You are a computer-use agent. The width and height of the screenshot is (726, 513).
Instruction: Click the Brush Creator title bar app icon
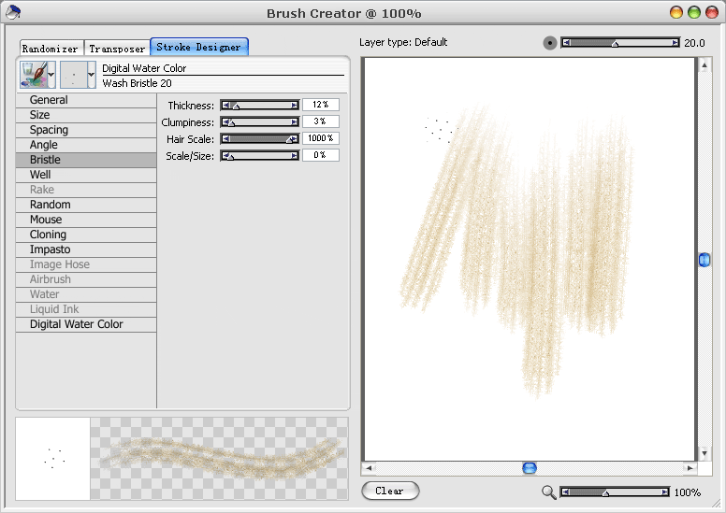click(x=13, y=12)
